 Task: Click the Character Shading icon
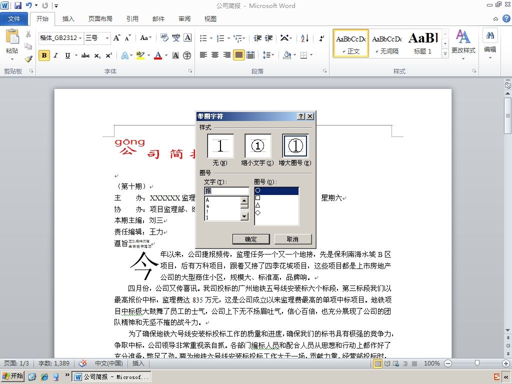(x=175, y=55)
